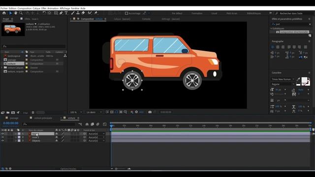The height and width of the screenshot is (177, 315).
Task: Click the Par défaut workspace button
Action: point(177,13)
